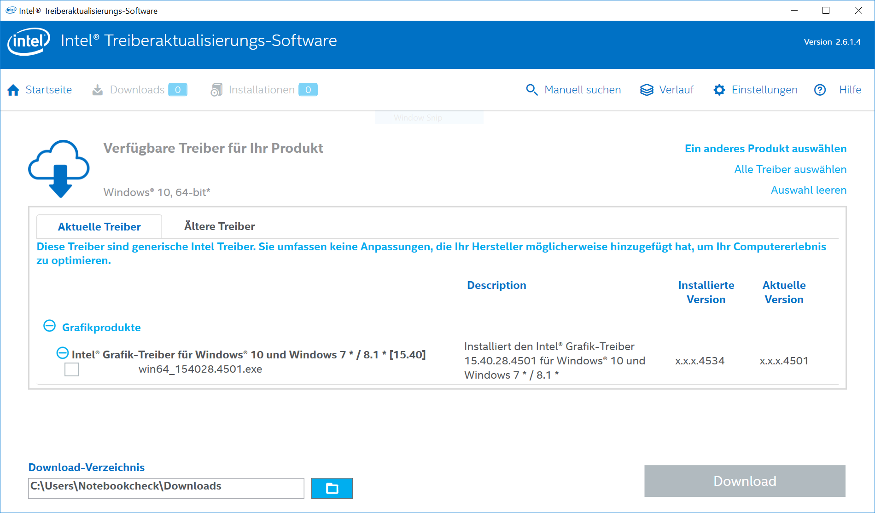
Task: Tick the checkbox for win64_154028.4501.exe
Action: pos(71,369)
